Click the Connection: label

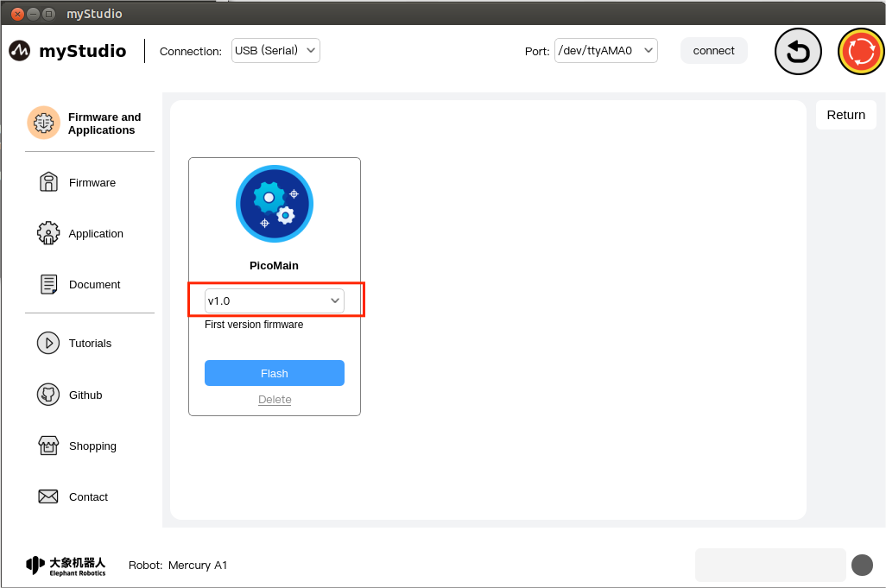191,52
